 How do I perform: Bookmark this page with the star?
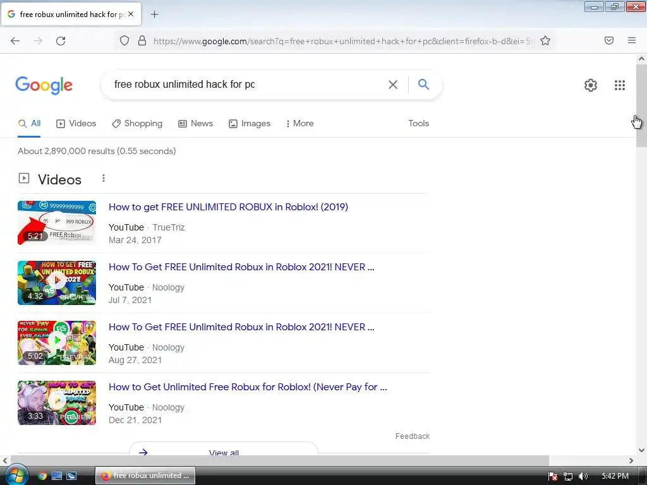pos(545,40)
